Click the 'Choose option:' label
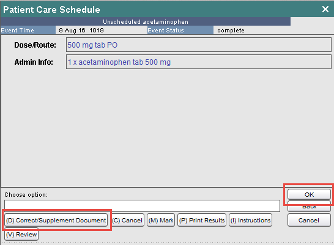 tap(26, 195)
